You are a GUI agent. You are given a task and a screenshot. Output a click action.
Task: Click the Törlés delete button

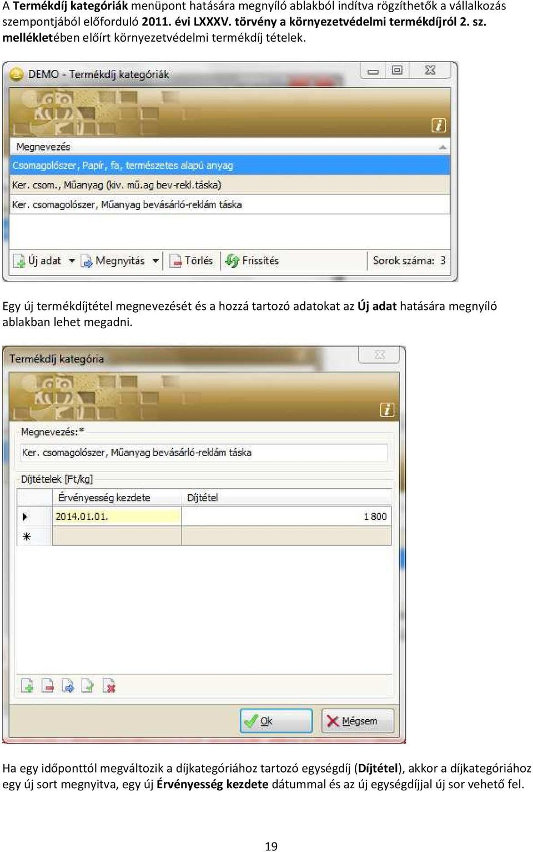192,260
